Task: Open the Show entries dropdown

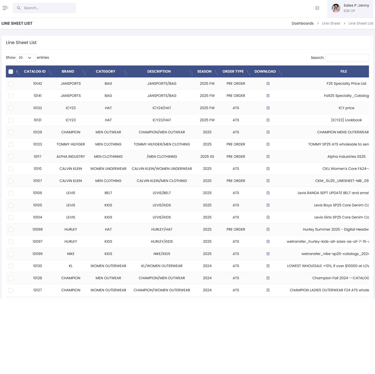Action: click(26, 58)
